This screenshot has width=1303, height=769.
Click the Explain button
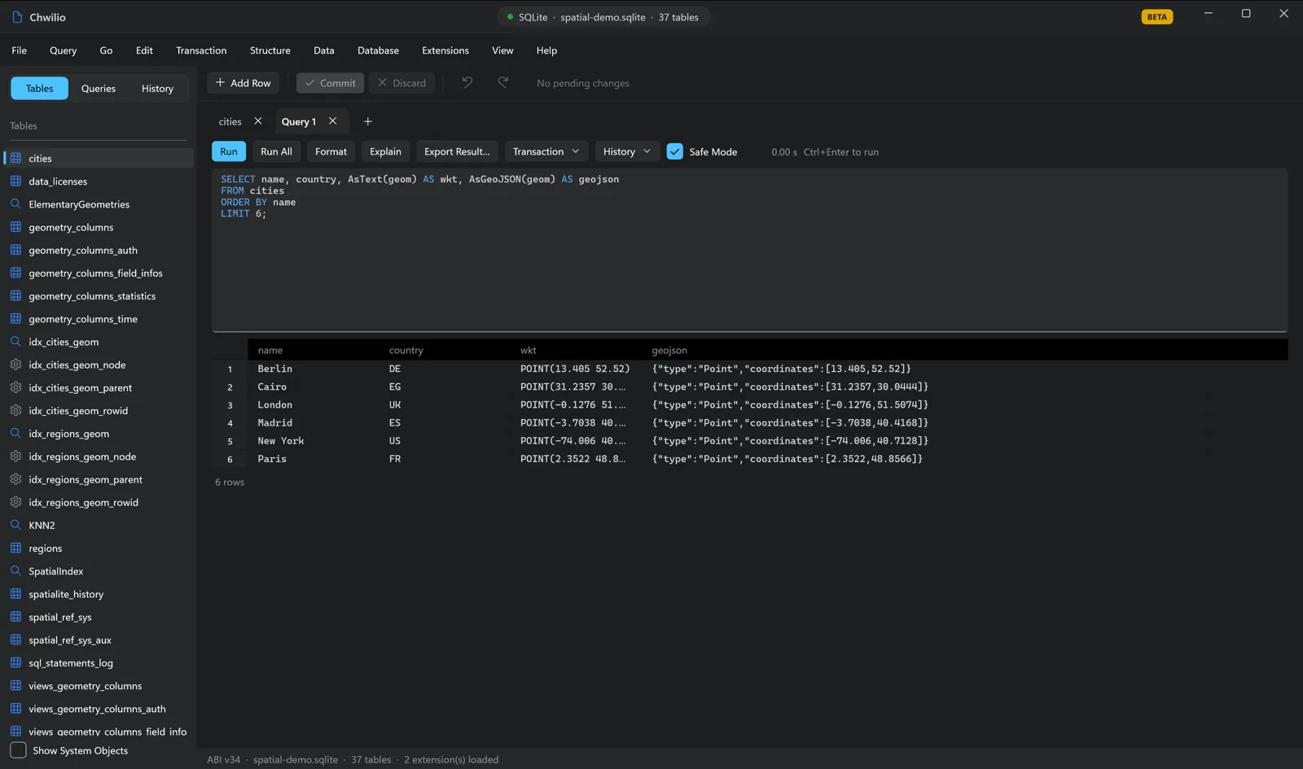385,151
